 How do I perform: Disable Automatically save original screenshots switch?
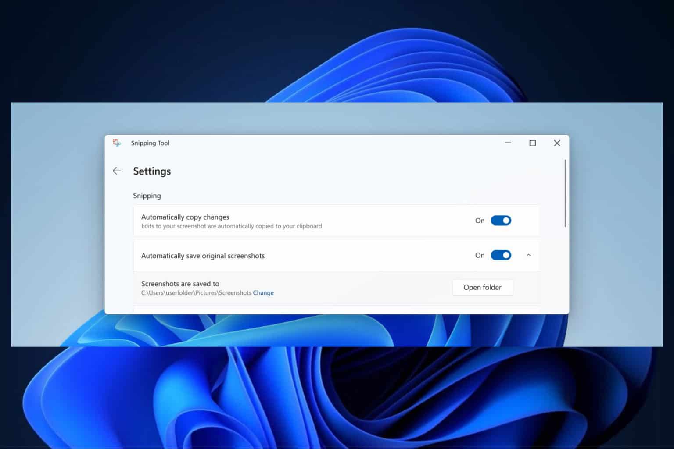[501, 255]
